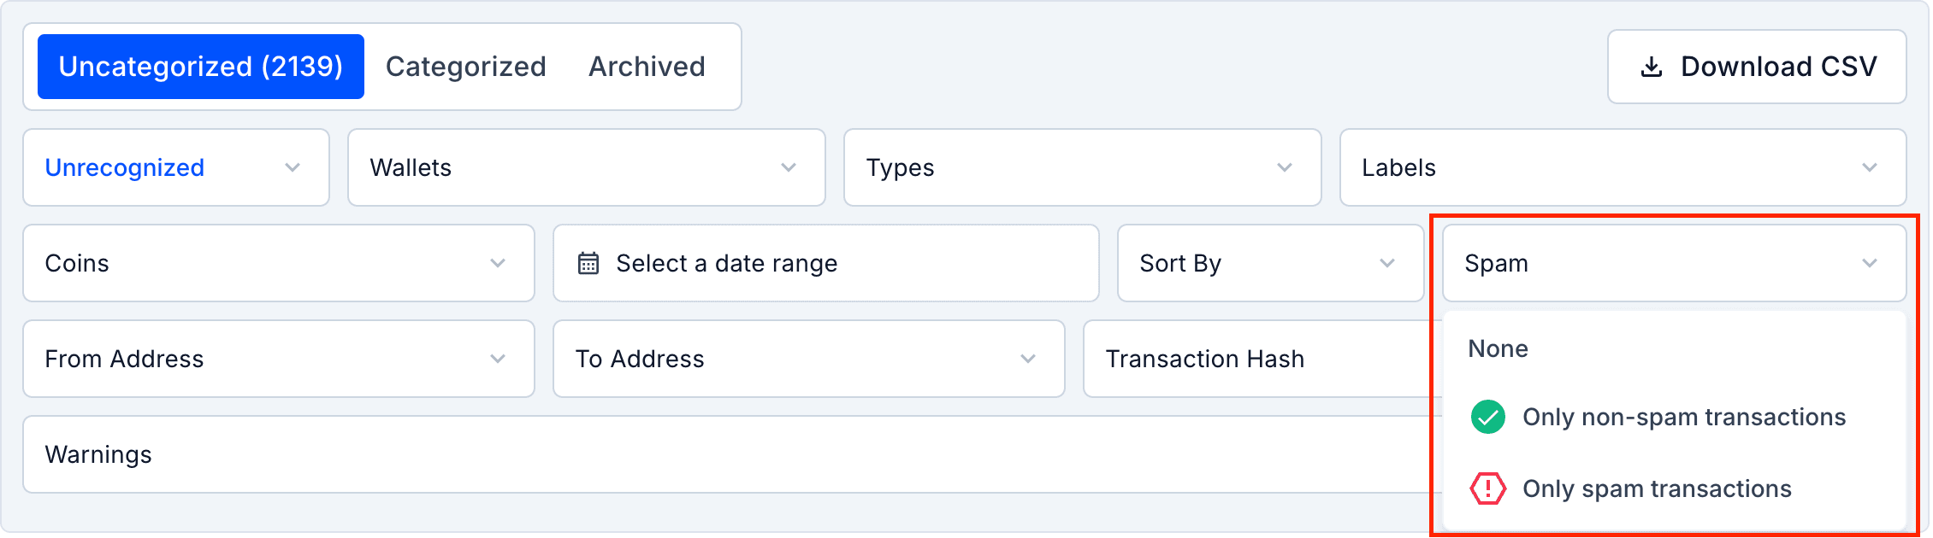Open the Types dropdown
The width and height of the screenshot is (1933, 538).
[x=1082, y=167]
